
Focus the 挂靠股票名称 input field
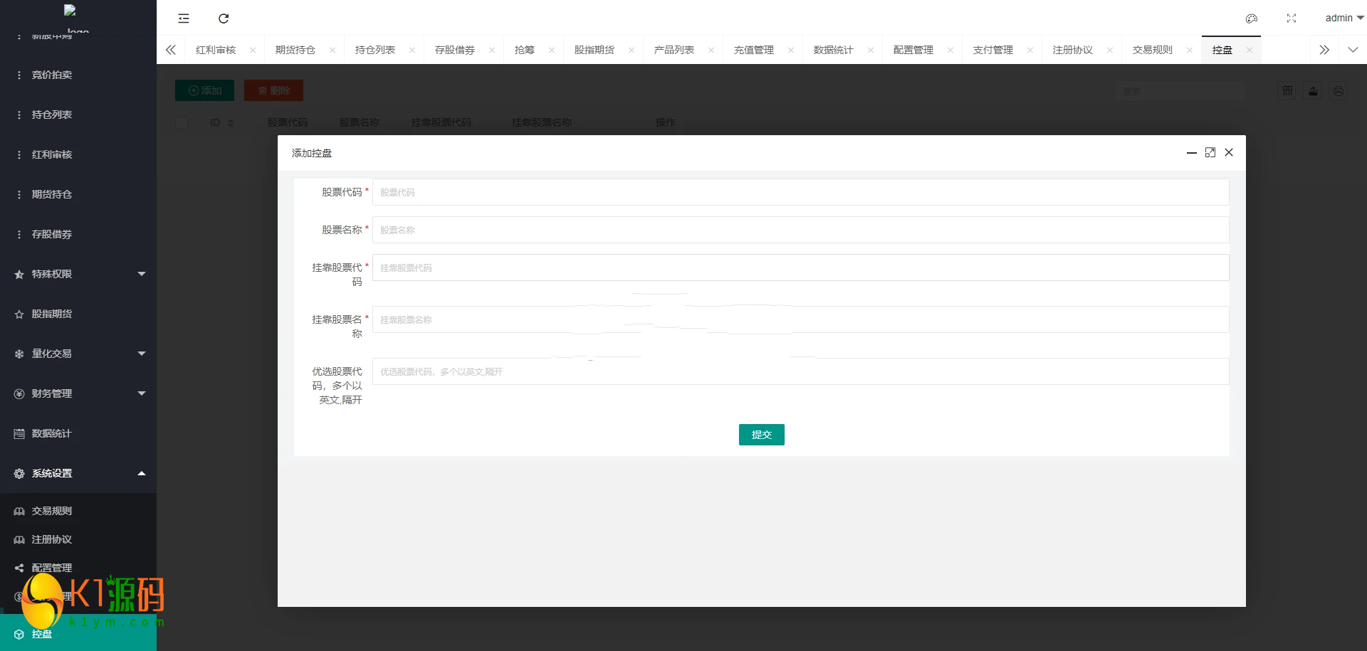pos(800,319)
